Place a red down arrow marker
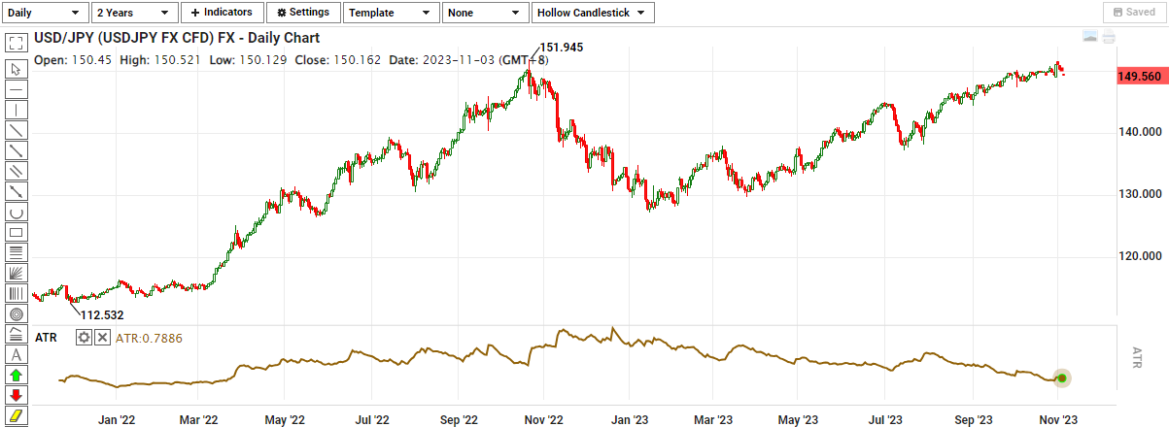Screen dimensions: 1169x427 pos(16,395)
